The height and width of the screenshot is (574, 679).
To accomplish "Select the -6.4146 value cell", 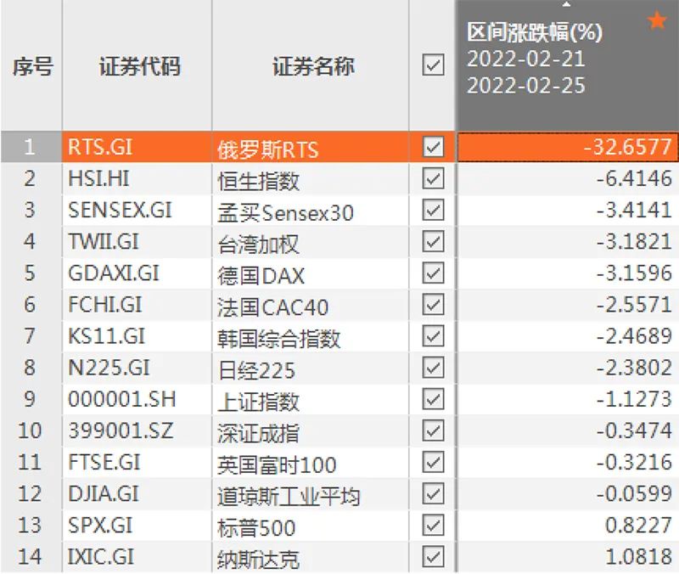I will coord(568,178).
